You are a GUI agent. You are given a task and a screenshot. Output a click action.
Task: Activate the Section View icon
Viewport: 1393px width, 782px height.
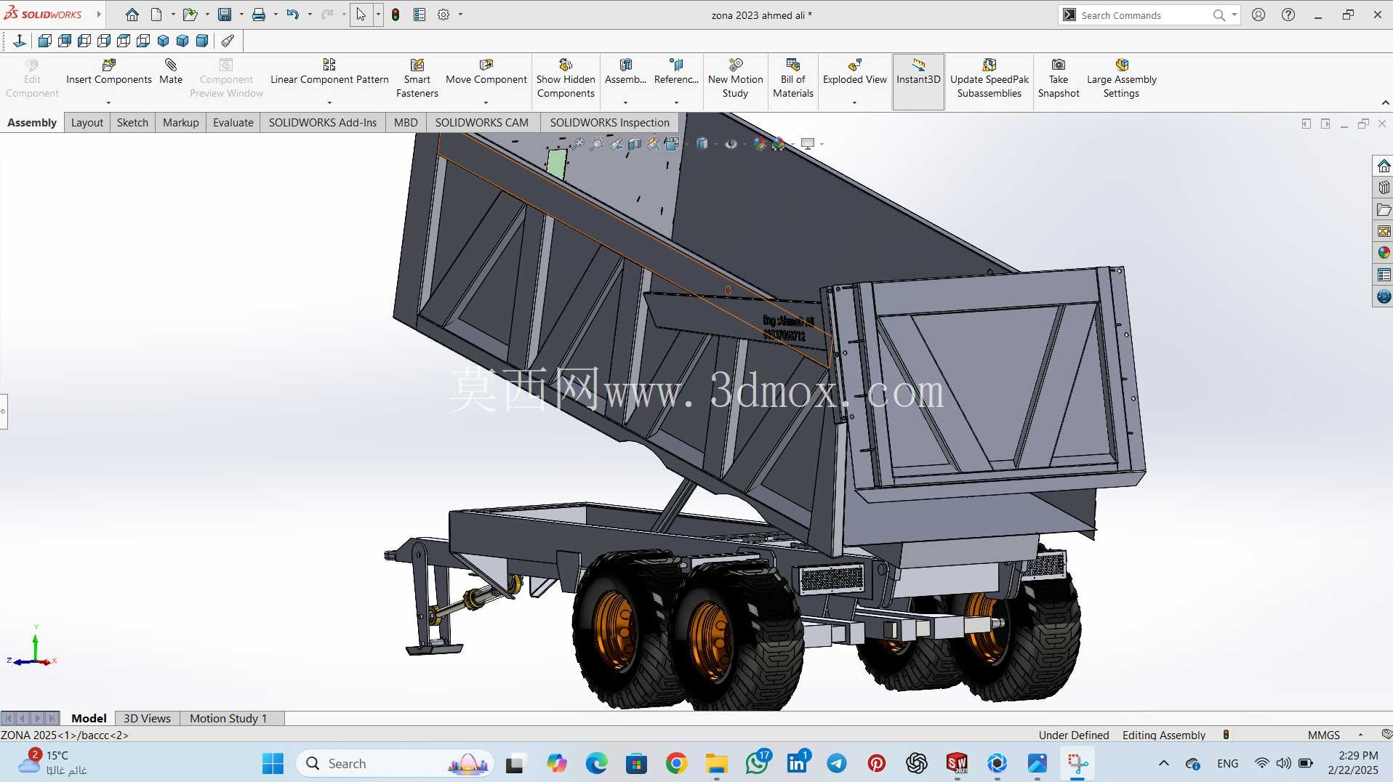tap(635, 144)
